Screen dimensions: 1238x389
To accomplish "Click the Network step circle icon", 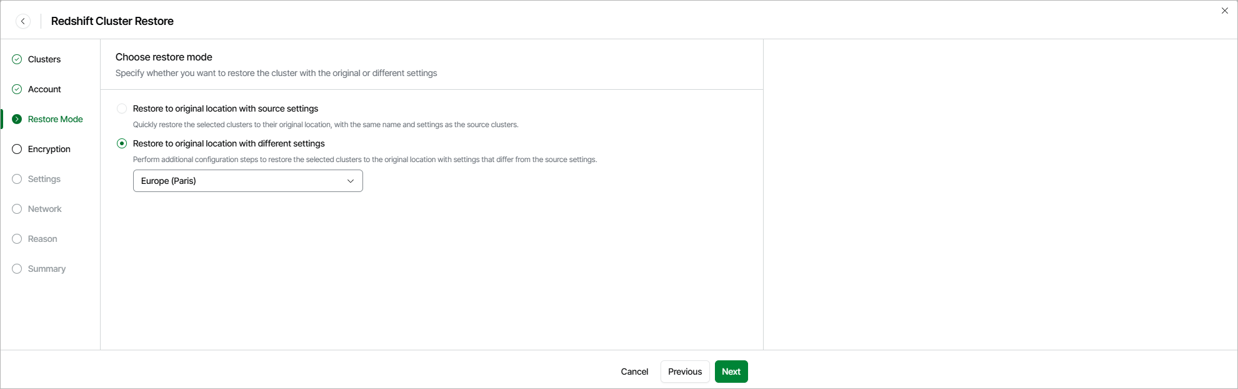I will [x=17, y=209].
